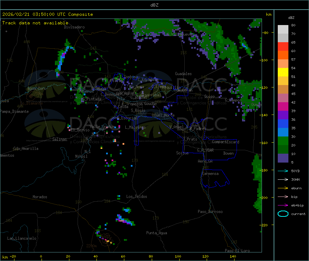Image resolution: width=309 pixels, height=261 pixels.
Task: Click the Cda_Amarilla place label
Action: tap(26, 149)
